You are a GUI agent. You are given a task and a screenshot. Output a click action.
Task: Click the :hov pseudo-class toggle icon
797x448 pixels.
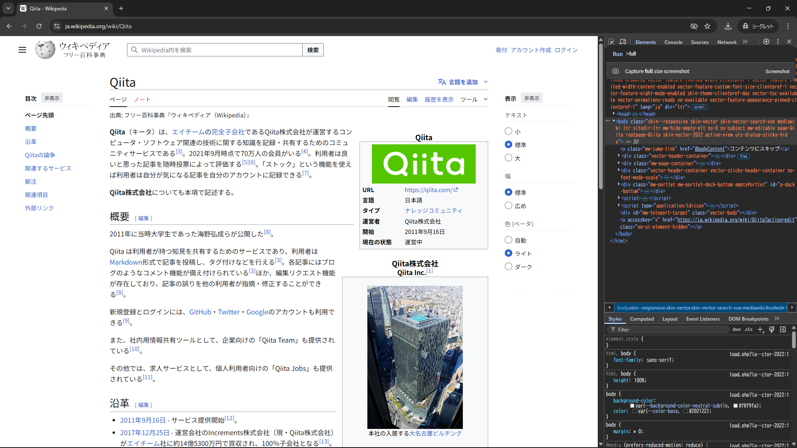pyautogui.click(x=736, y=329)
